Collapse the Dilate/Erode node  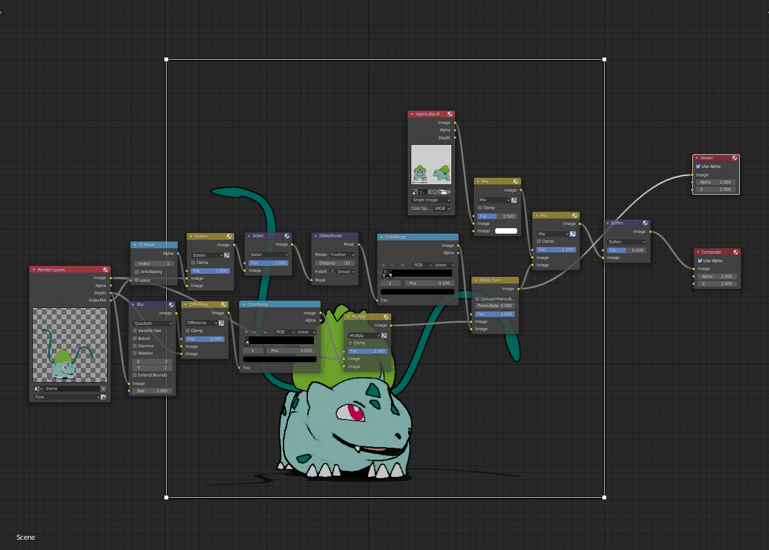click(x=315, y=235)
